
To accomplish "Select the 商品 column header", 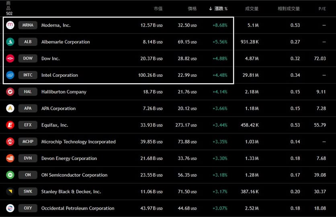I will (x=9, y=6).
